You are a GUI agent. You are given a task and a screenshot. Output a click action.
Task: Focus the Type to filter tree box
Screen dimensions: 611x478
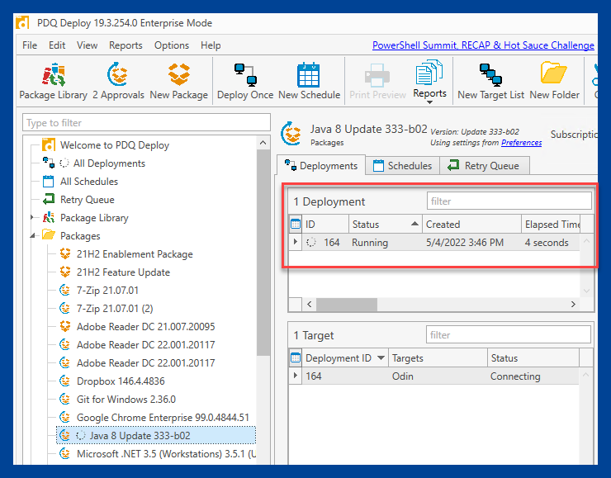click(x=146, y=123)
